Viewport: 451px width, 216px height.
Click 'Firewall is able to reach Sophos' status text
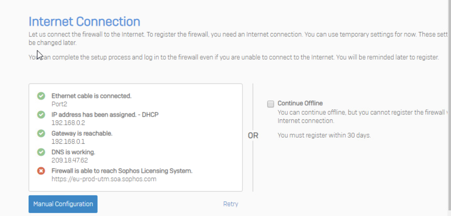tap(122, 171)
